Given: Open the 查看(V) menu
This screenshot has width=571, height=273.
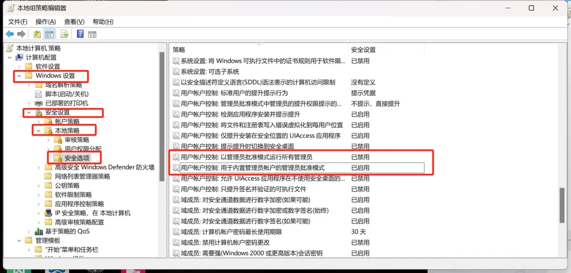Looking at the screenshot, I should 75,22.
